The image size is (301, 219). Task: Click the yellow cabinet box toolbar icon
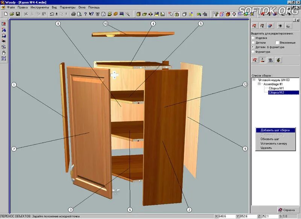(x=138, y=14)
